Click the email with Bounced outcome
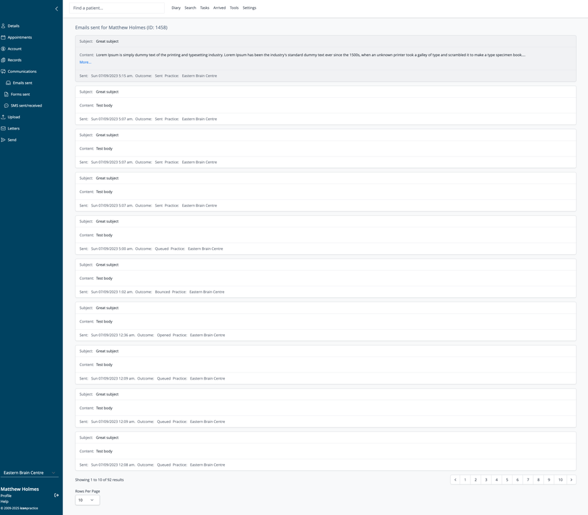 [325, 278]
